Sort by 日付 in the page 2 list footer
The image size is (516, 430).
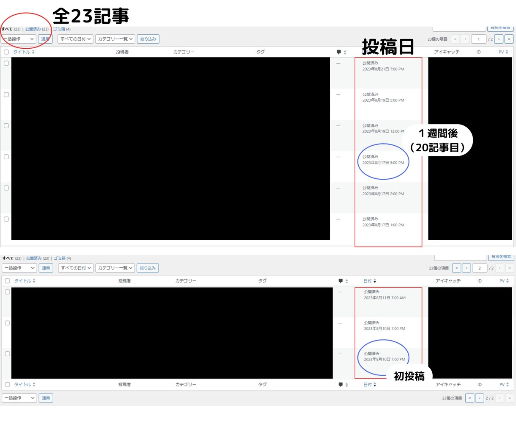tap(370, 385)
